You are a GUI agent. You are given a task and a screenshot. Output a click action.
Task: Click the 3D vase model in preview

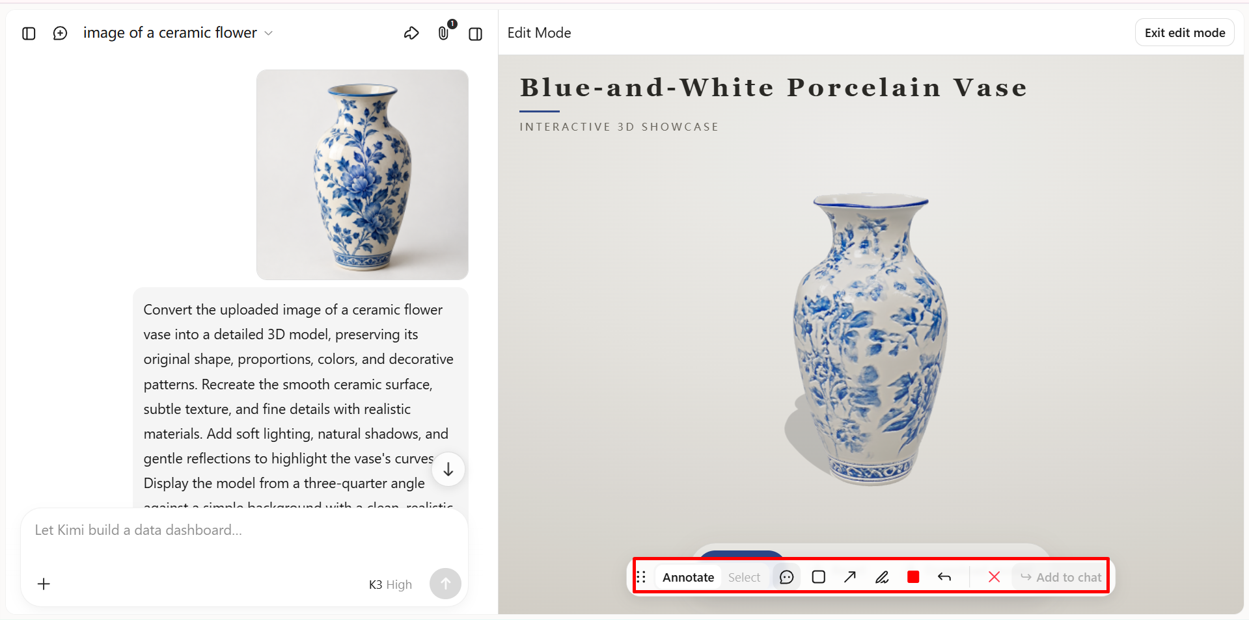pos(870,339)
